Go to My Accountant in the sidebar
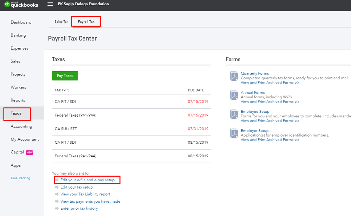 25,139
